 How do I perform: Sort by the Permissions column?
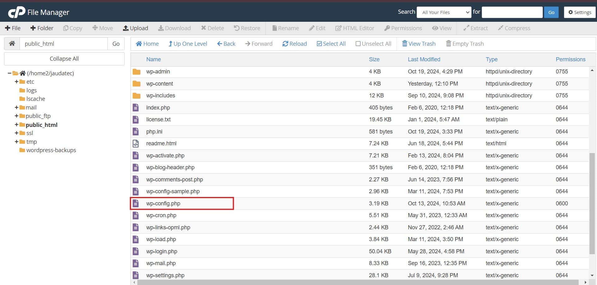tap(571, 59)
